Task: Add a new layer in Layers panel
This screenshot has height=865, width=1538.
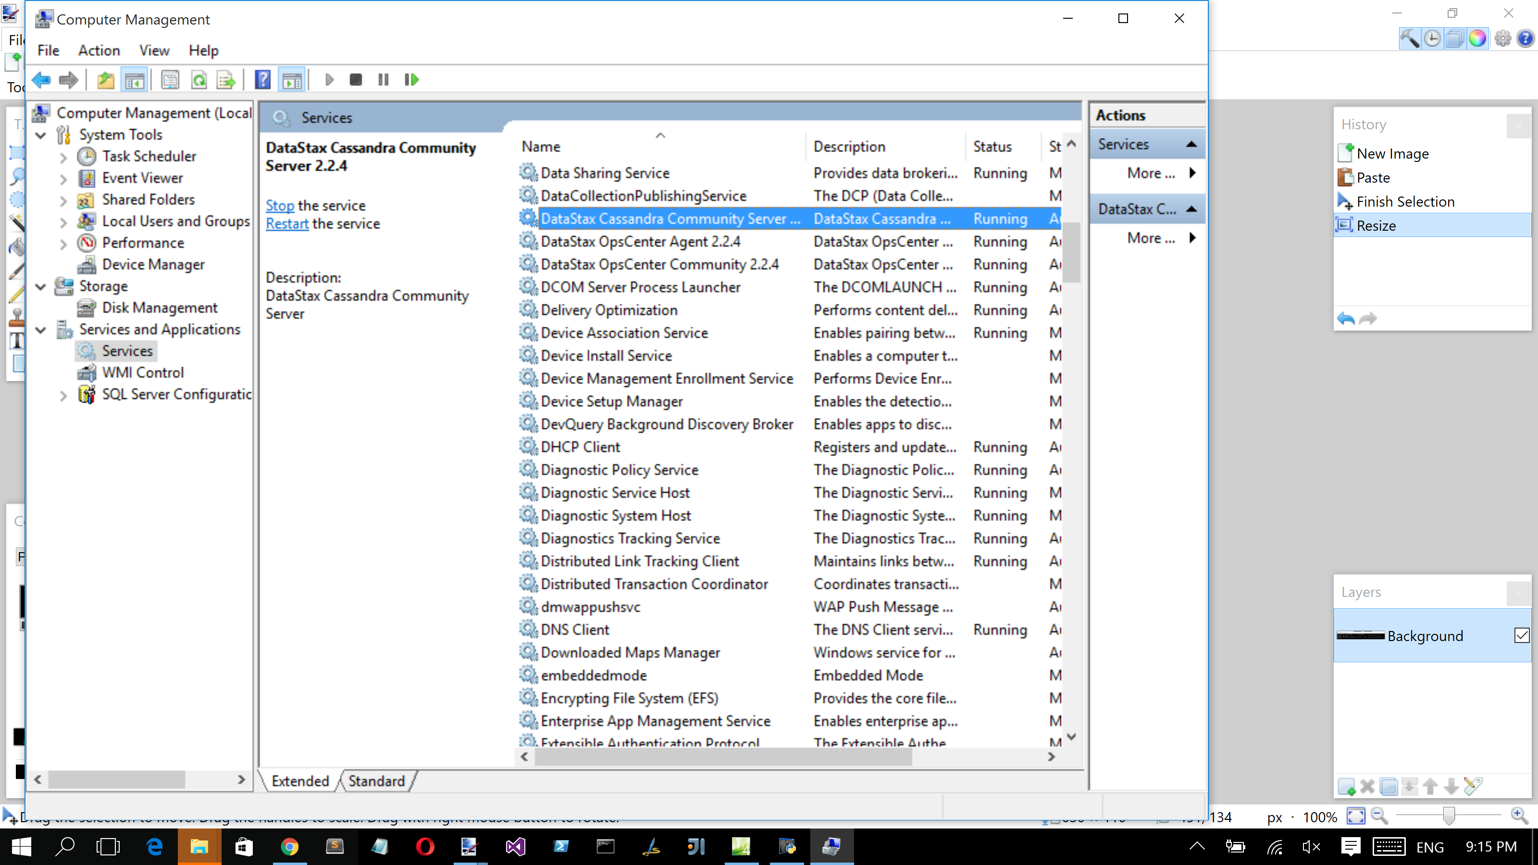Action: [x=1347, y=786]
